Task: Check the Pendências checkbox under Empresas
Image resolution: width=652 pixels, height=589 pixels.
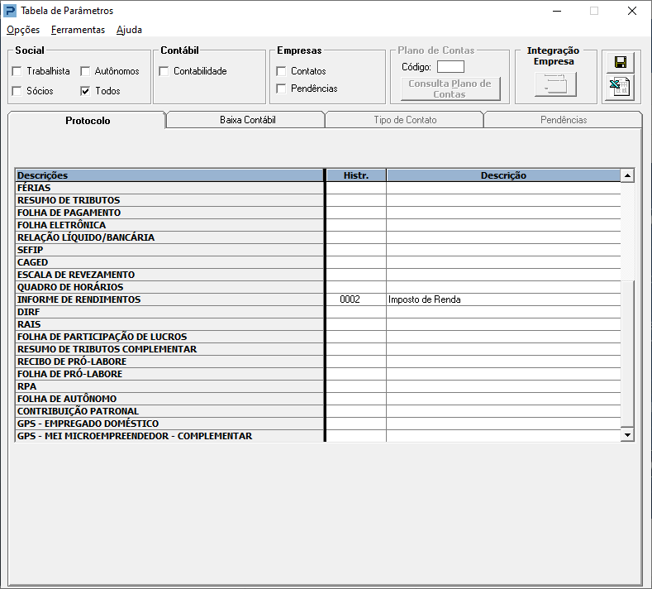Action: (282, 89)
